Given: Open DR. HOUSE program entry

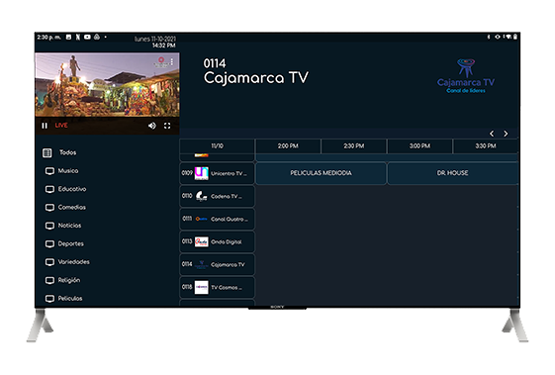Looking at the screenshot, I should [x=453, y=173].
